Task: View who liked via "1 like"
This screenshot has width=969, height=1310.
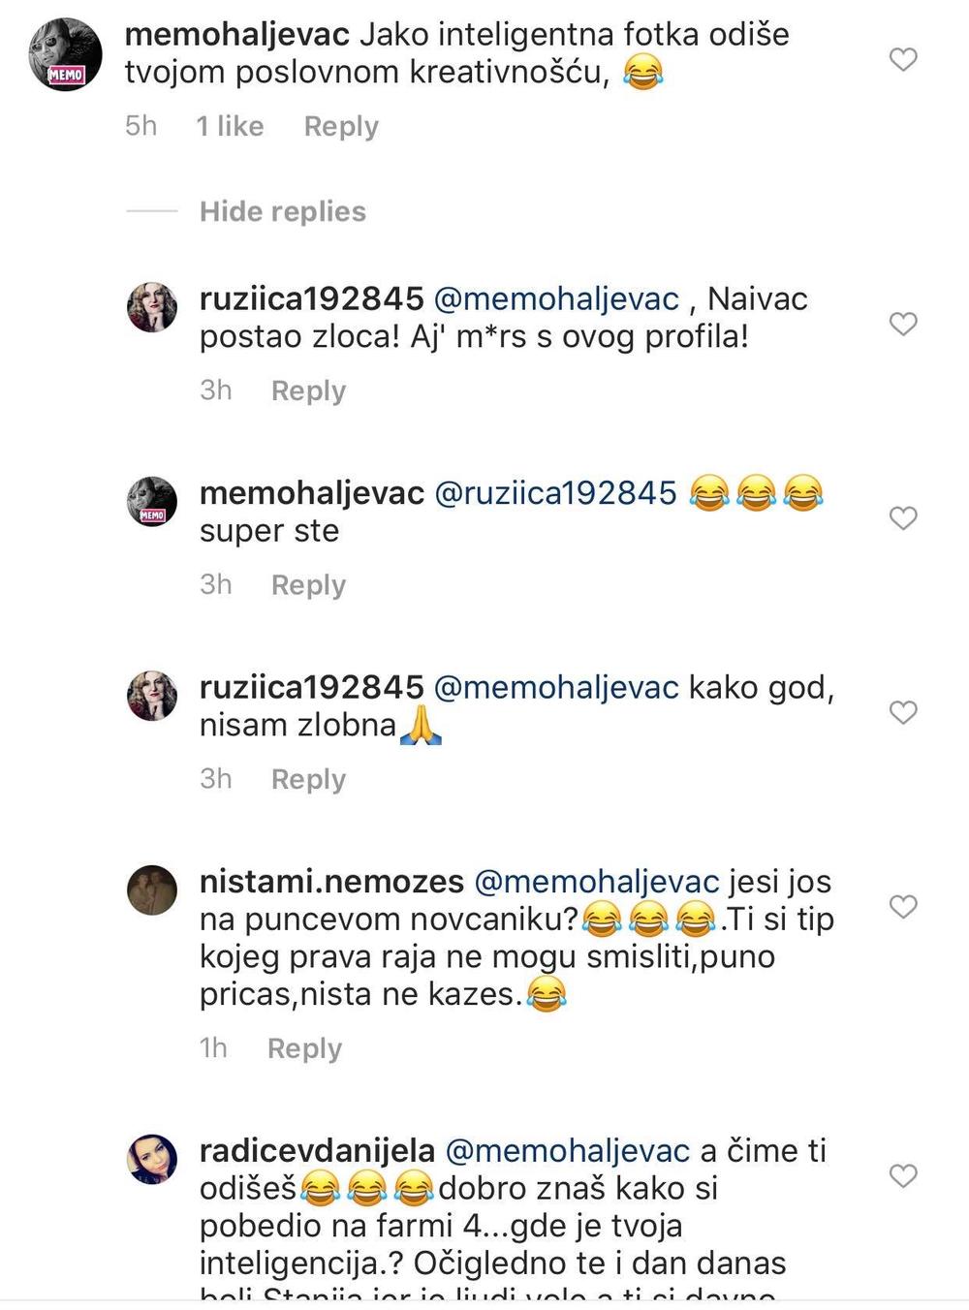Action: 230,126
